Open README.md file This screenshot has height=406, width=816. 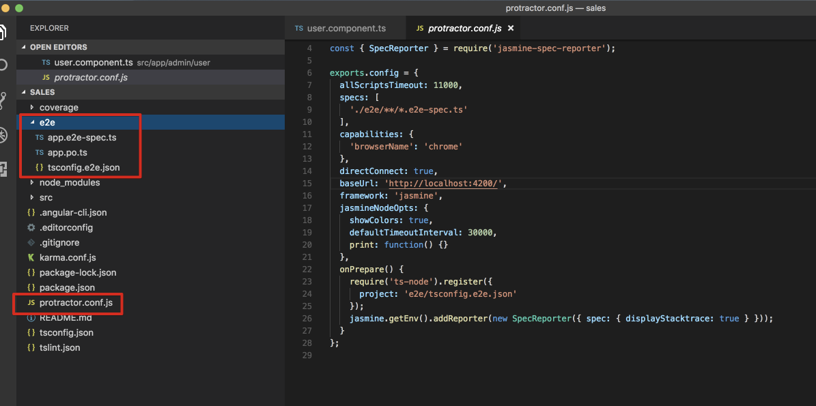coord(151,317)
